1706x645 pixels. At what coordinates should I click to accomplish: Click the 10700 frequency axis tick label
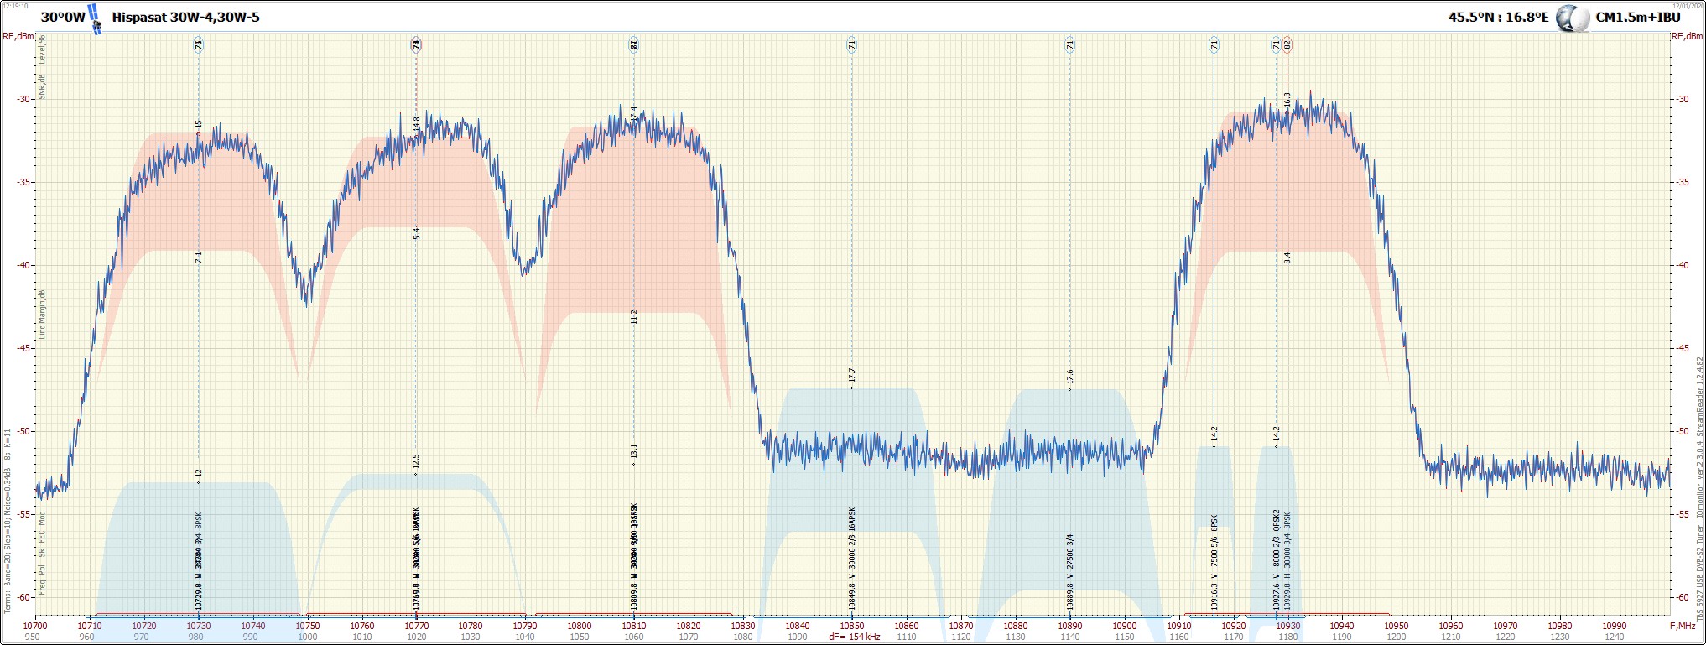tap(35, 626)
